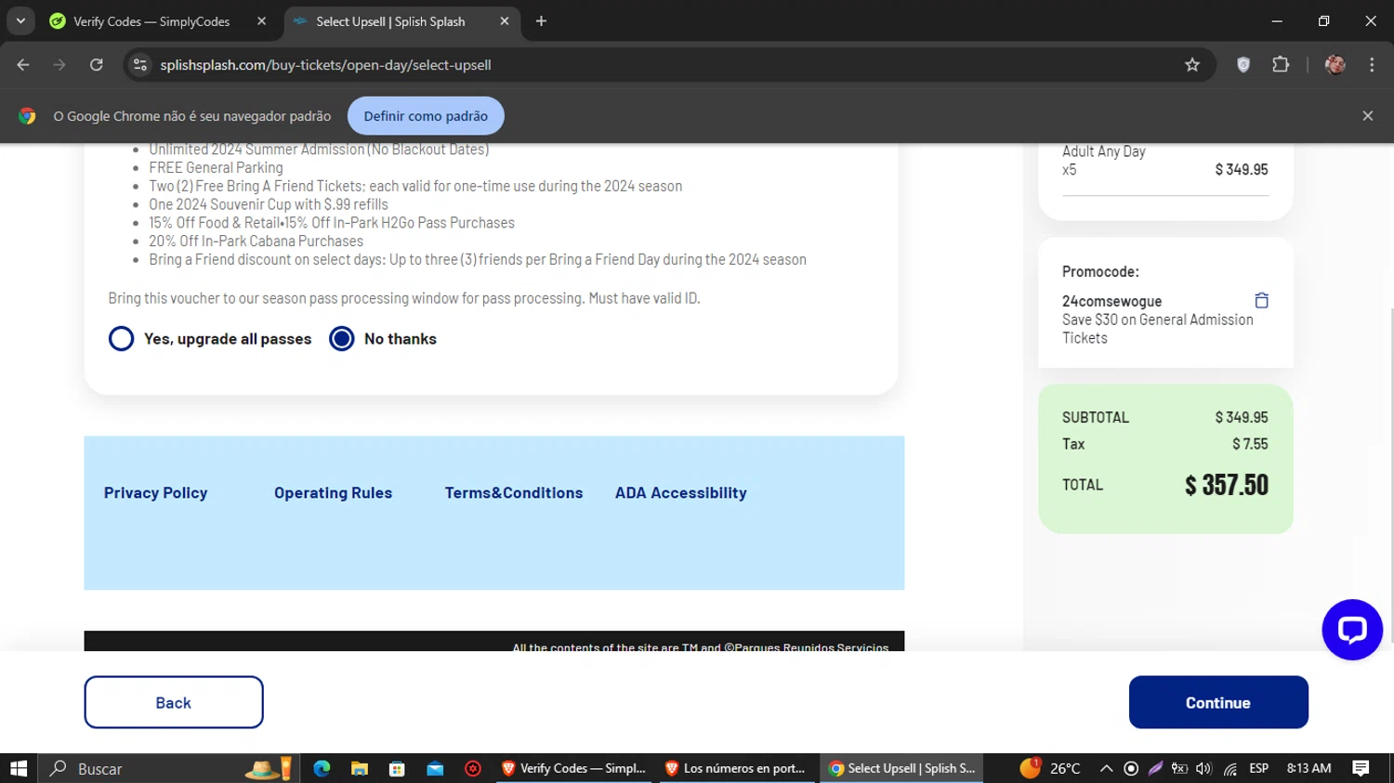Switch to Brave window Verify Codes — Simpl...
This screenshot has width=1394, height=783.
(574, 768)
